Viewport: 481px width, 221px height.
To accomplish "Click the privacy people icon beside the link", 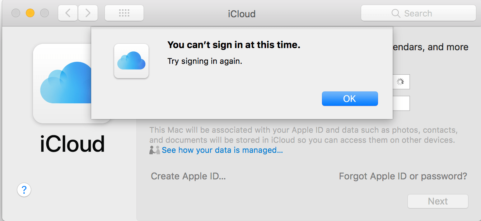I will tap(154, 150).
